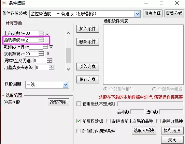The image size is (185, 144).
Task: Enable the 使用涨跌不定周期 checkbox
Action: (79, 104)
